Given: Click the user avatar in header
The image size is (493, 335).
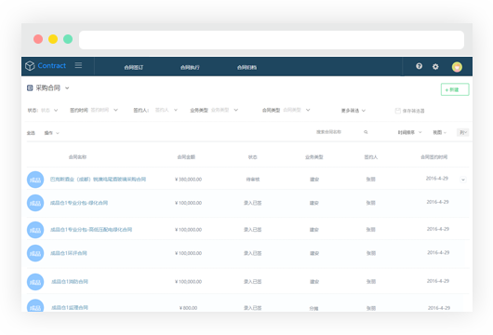Looking at the screenshot, I should point(457,67).
